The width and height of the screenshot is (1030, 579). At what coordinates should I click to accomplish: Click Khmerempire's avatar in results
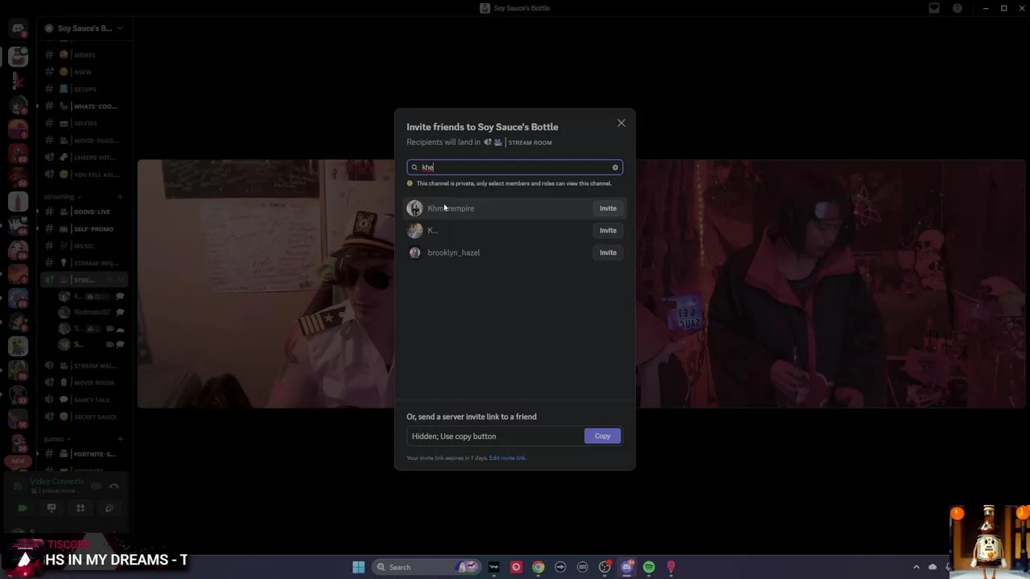tap(414, 208)
